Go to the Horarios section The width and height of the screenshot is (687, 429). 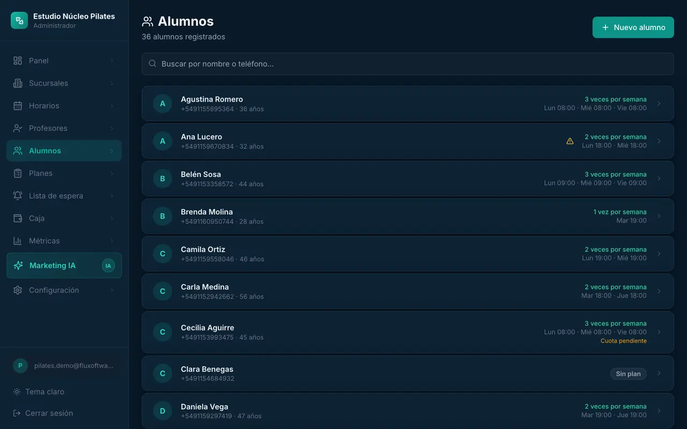point(64,106)
